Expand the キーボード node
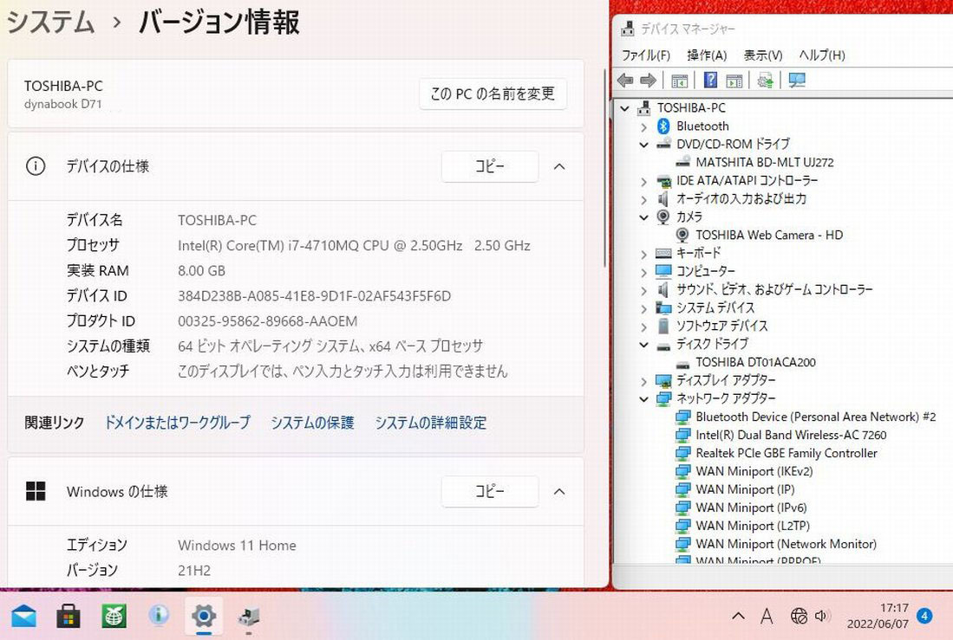This screenshot has height=640, width=953. pyautogui.click(x=643, y=254)
